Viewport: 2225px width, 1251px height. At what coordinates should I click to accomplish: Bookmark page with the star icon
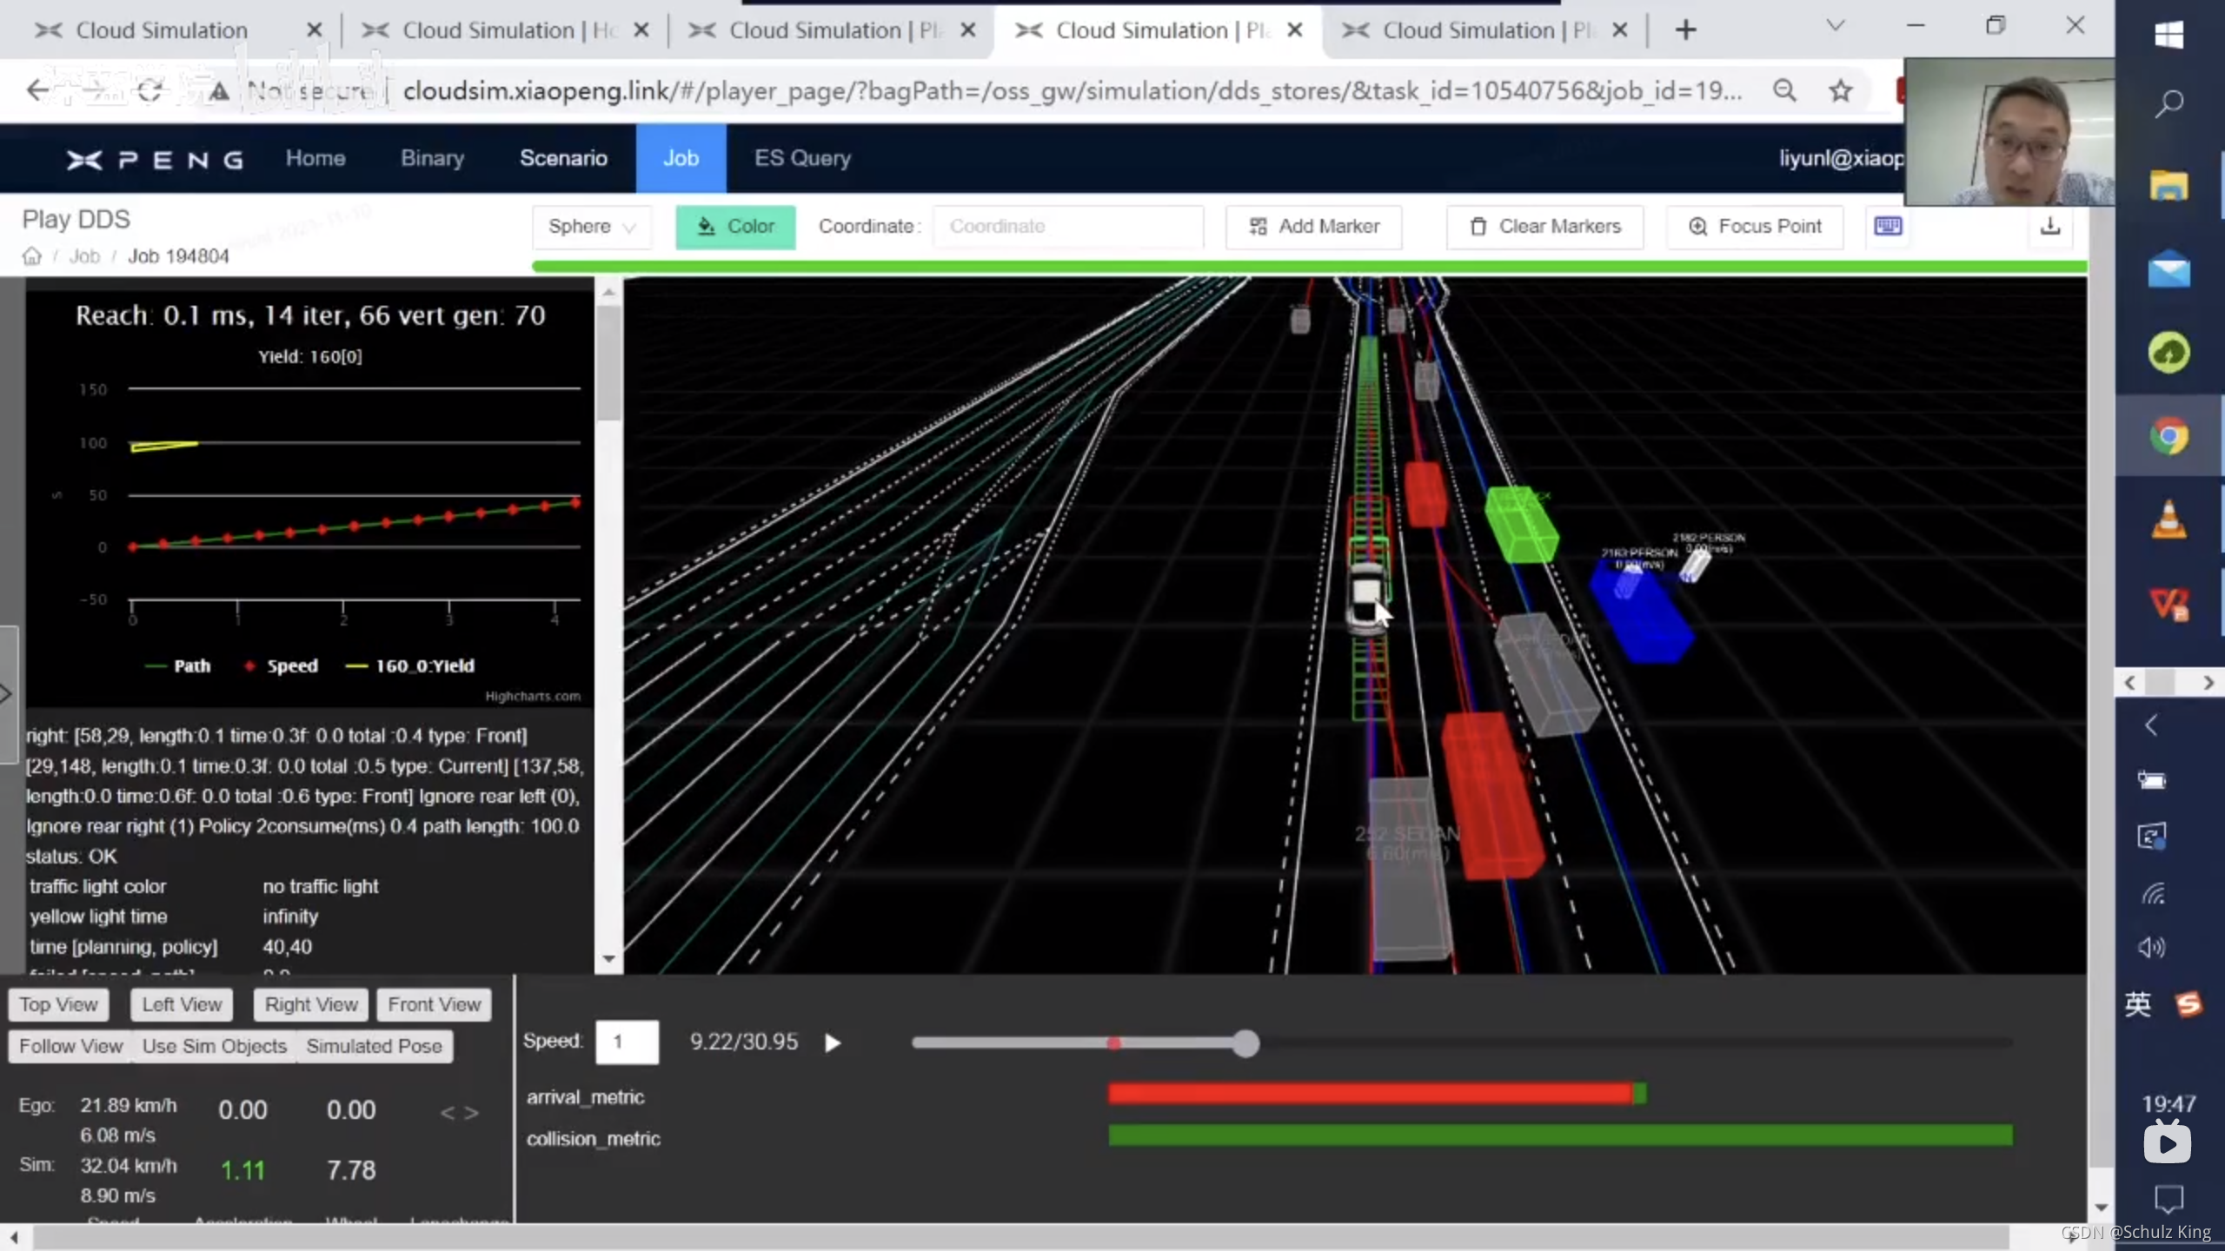[1841, 90]
